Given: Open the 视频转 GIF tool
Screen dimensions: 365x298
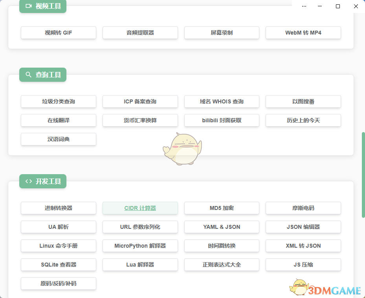Looking at the screenshot, I should [x=58, y=33].
